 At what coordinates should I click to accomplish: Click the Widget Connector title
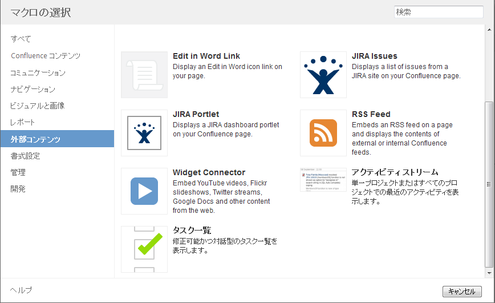[209, 172]
